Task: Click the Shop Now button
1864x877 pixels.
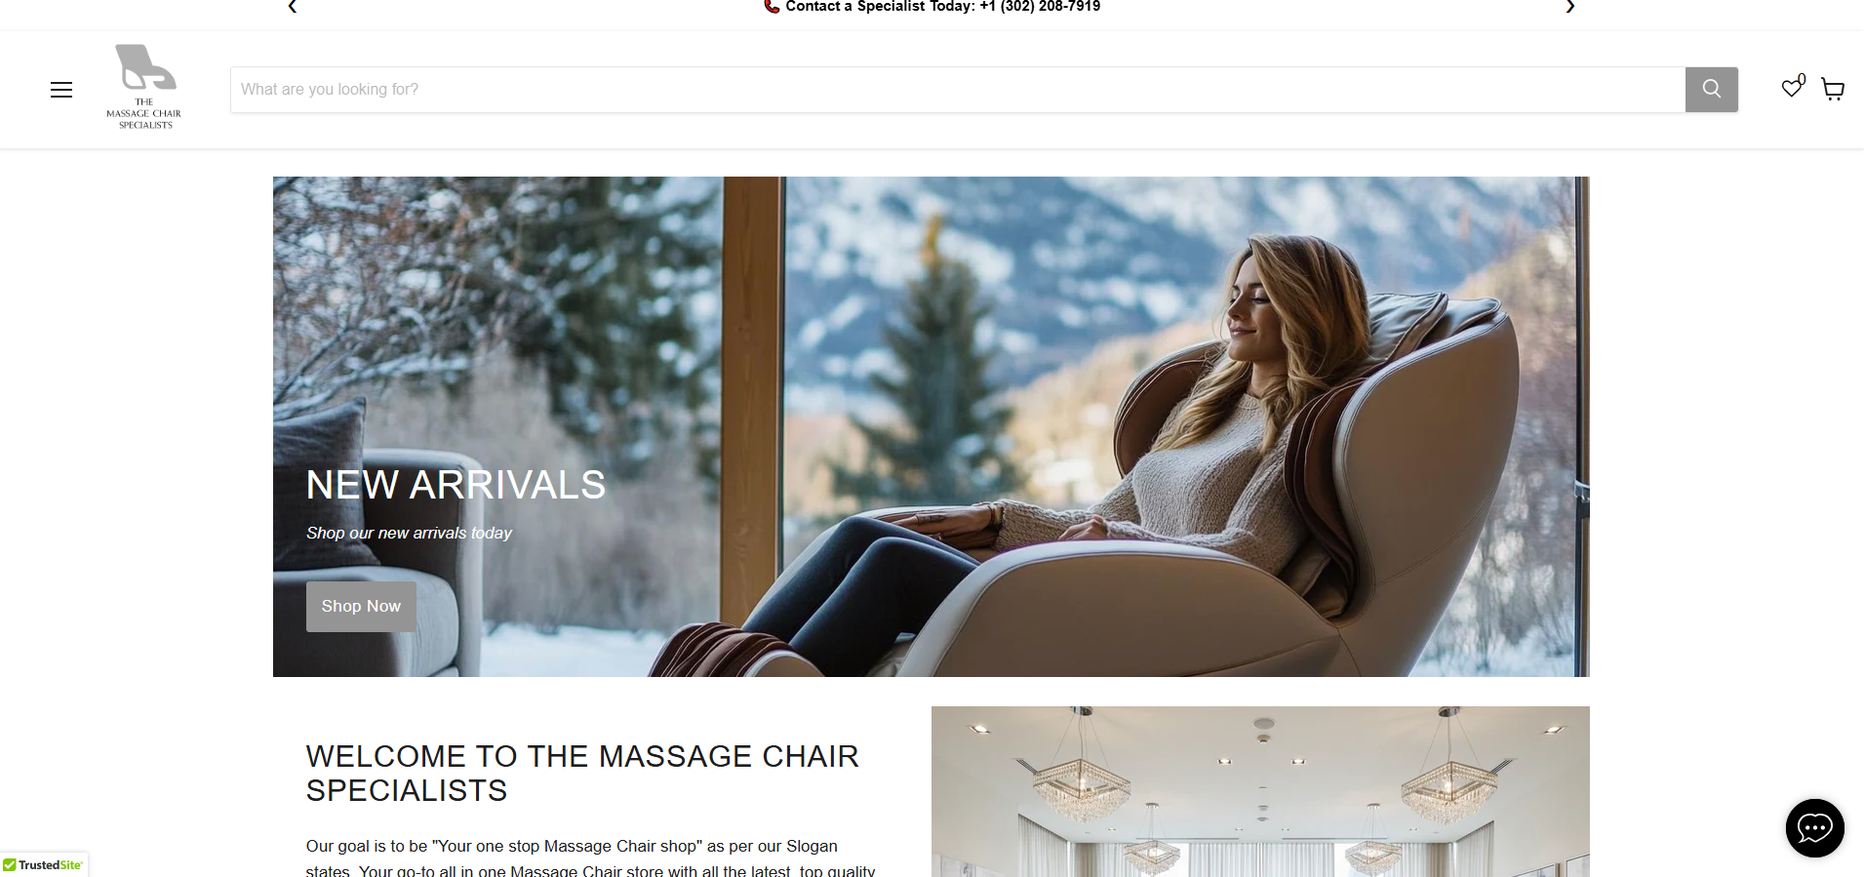Action: (x=361, y=607)
